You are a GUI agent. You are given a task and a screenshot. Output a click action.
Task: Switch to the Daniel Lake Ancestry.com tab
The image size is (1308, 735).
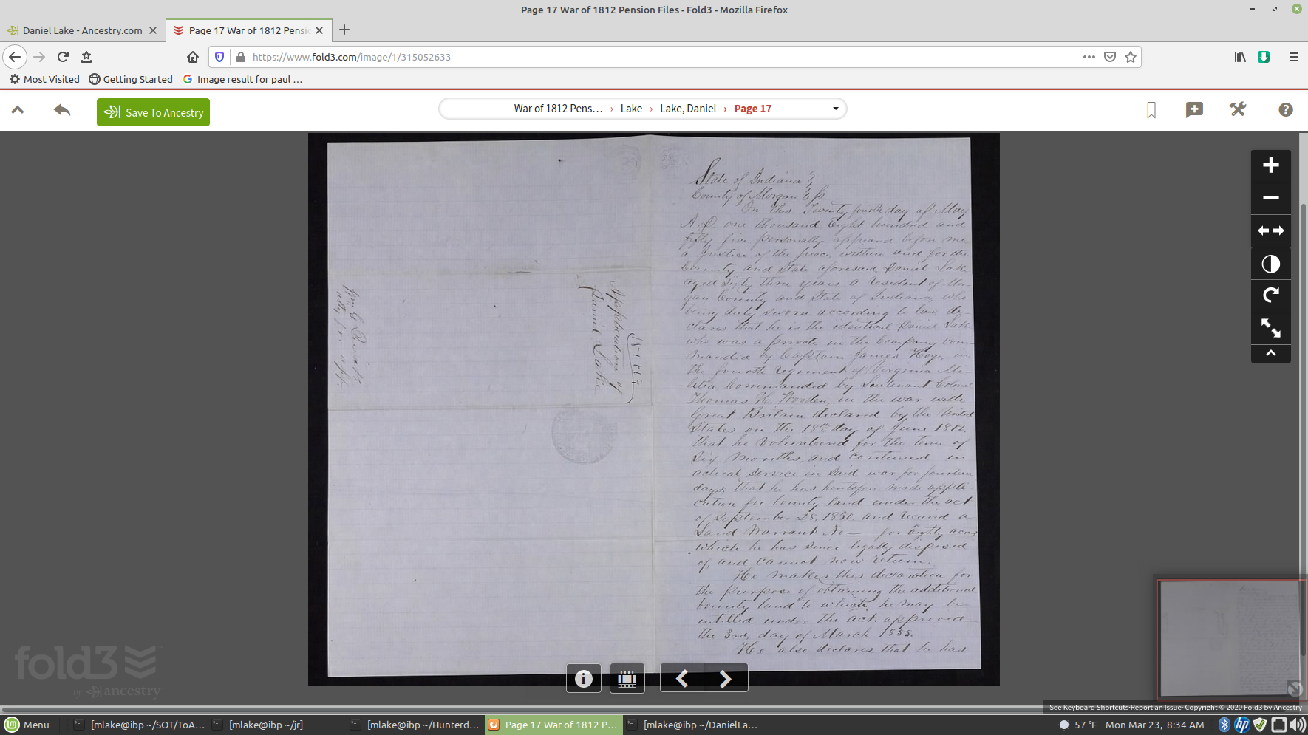point(81,30)
